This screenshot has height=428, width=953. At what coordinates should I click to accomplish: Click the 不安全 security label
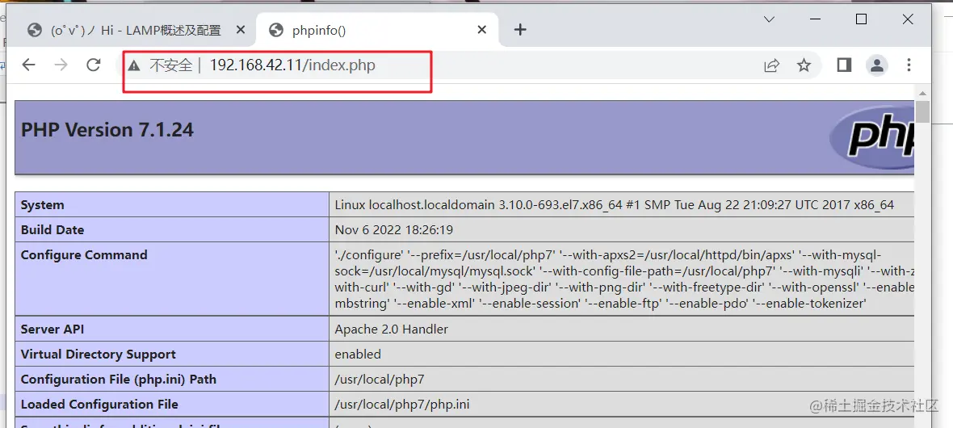[x=170, y=65]
